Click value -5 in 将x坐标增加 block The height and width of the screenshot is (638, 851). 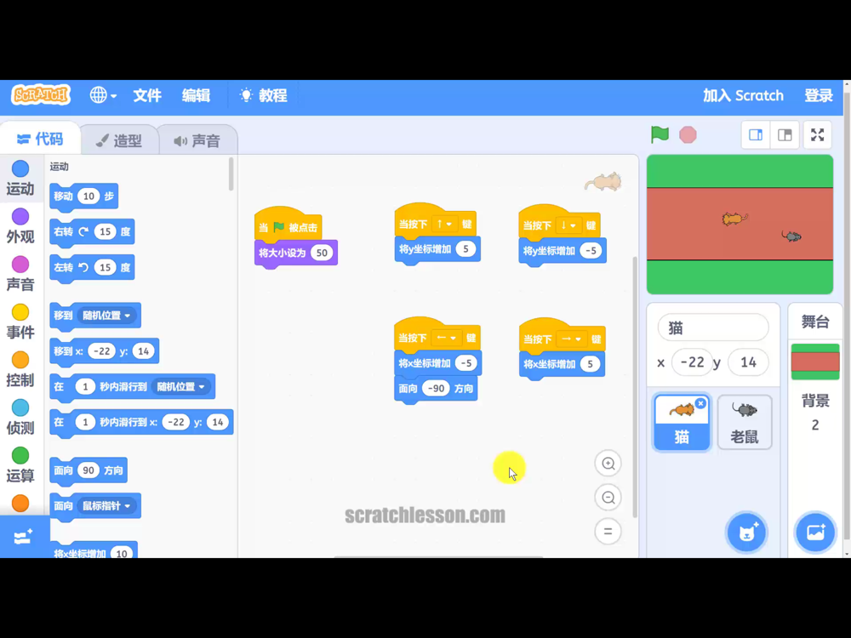[x=465, y=363]
